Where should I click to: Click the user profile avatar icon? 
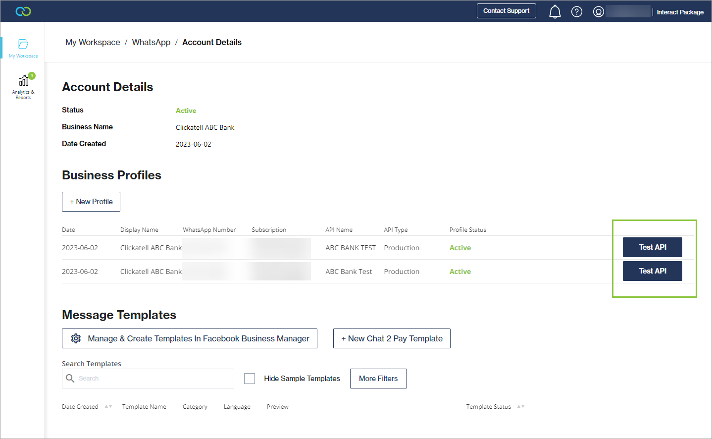[x=598, y=11]
